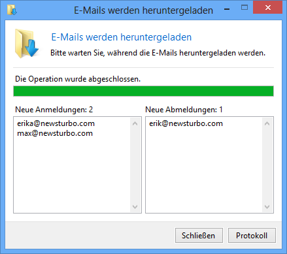
Task: Click the title bar folder download icon
Action: [12, 10]
